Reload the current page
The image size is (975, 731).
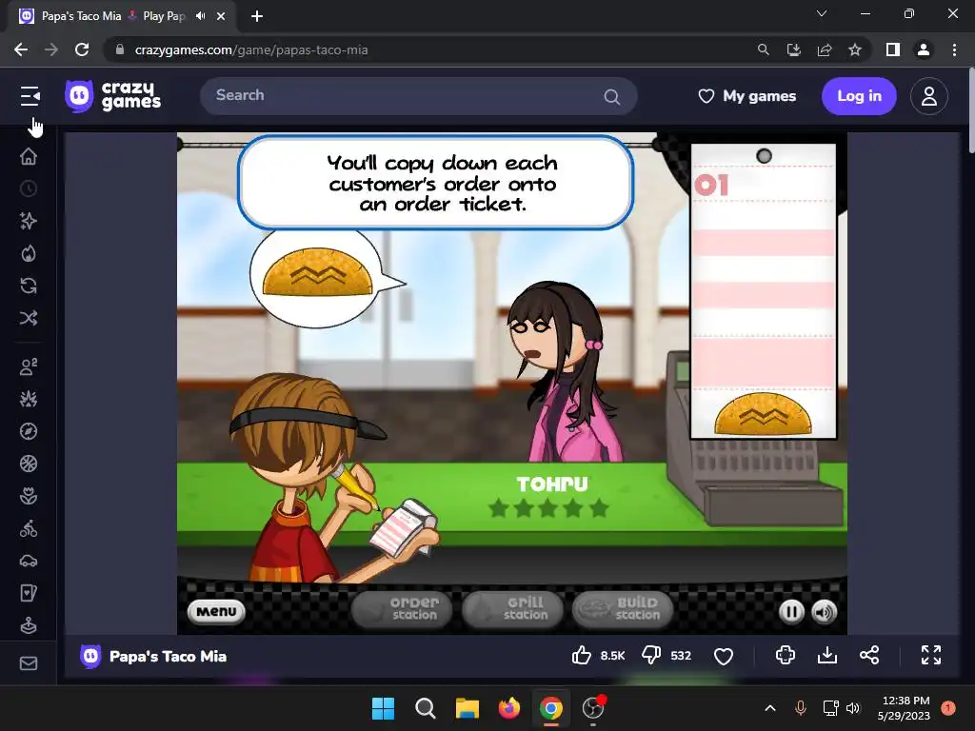[x=82, y=49]
